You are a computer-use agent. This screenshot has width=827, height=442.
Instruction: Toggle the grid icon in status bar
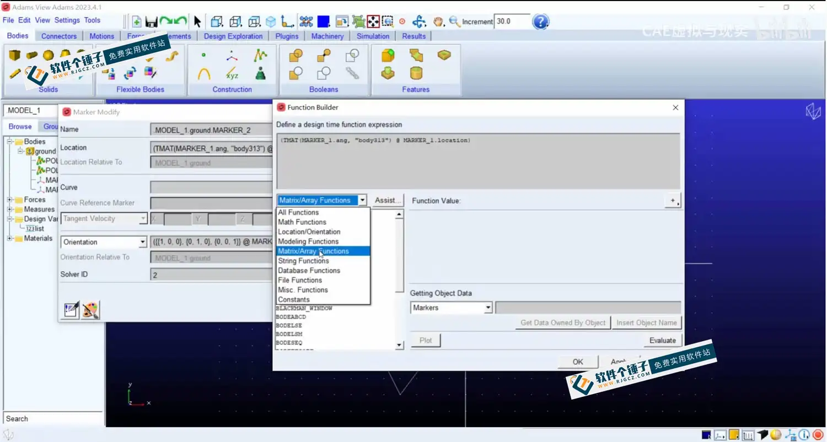click(x=748, y=435)
